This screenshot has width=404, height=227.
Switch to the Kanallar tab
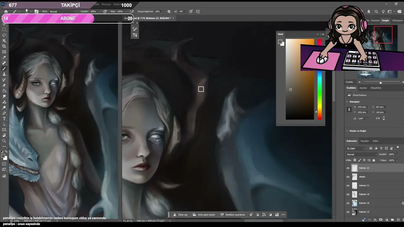coord(365,141)
